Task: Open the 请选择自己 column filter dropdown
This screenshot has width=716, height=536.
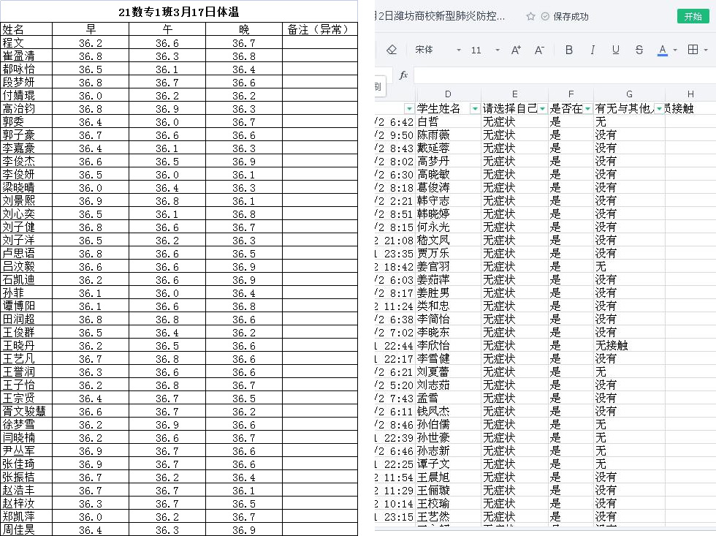Action: [542, 109]
